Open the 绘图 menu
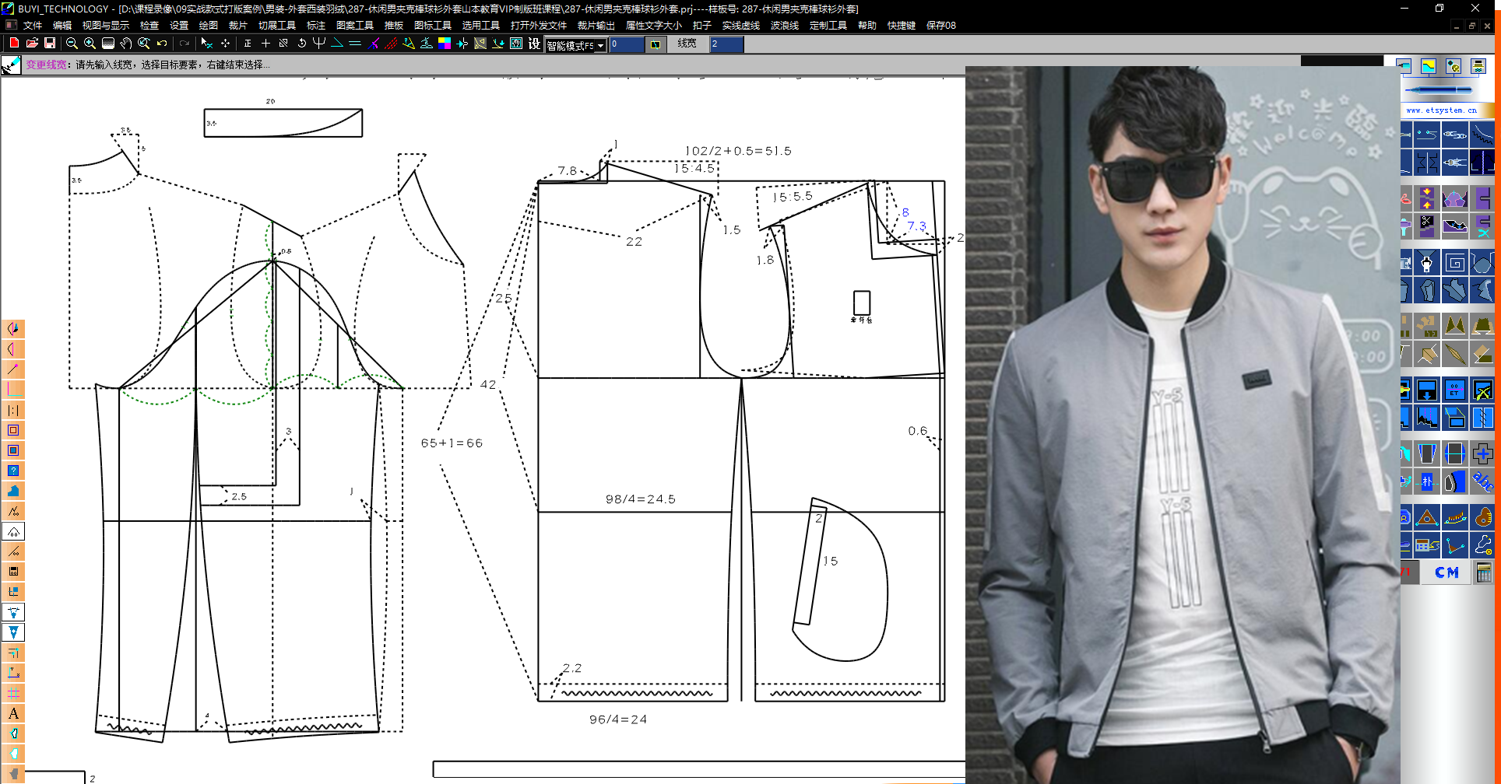 pos(208,25)
